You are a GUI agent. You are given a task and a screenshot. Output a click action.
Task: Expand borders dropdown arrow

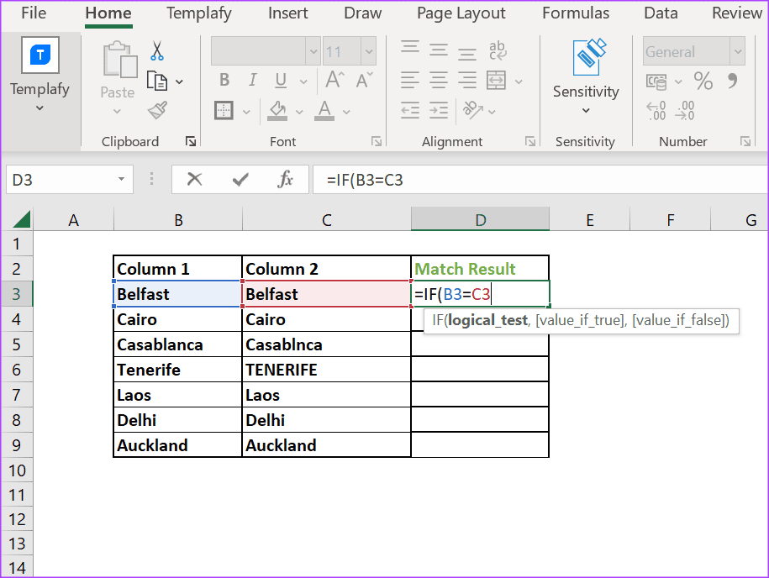pos(247,113)
